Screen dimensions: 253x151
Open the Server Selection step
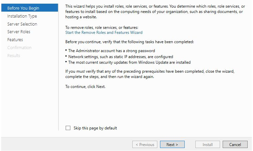[22, 24]
